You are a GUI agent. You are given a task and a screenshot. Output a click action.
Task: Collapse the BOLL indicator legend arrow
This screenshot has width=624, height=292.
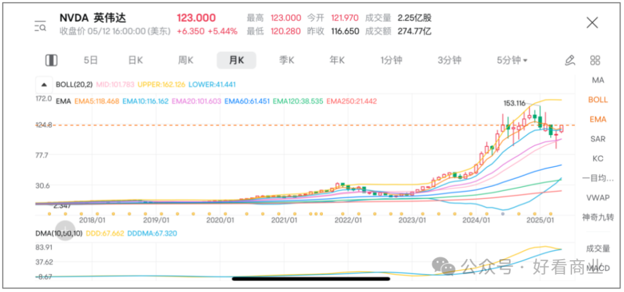(x=44, y=84)
